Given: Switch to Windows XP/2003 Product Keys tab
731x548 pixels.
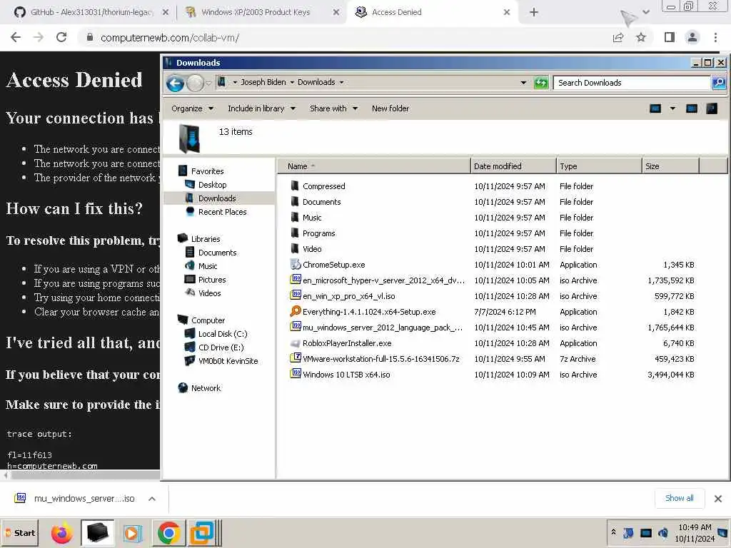Looking at the screenshot, I should [261, 12].
